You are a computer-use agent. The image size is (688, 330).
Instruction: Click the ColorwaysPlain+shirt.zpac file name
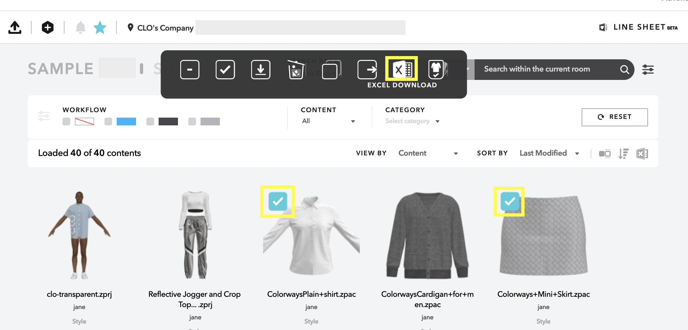(311, 294)
